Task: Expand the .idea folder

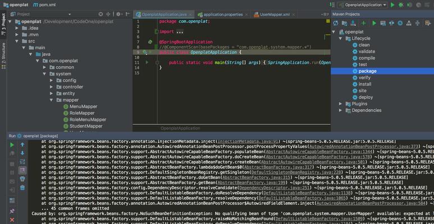Action: [x=17, y=28]
